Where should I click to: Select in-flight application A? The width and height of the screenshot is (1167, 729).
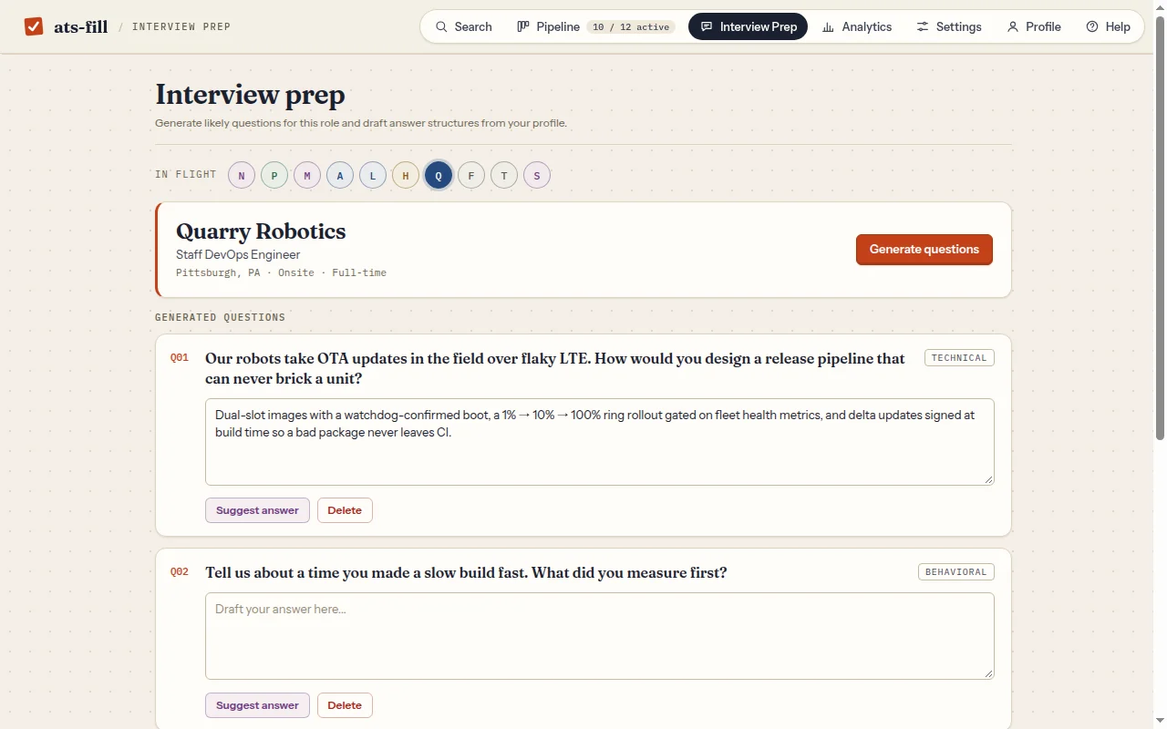tap(340, 175)
